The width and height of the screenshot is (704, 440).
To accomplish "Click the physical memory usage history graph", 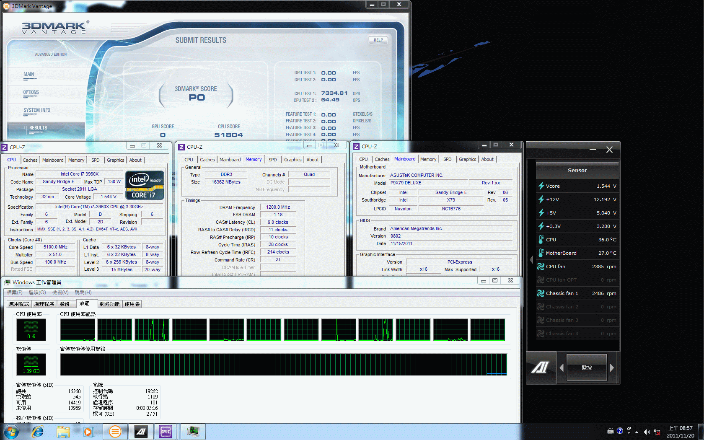I will [284, 365].
